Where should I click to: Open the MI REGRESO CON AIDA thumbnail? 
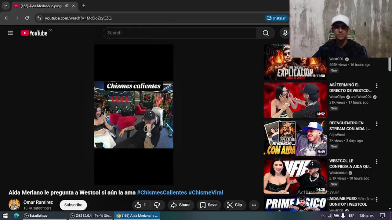click(x=295, y=138)
